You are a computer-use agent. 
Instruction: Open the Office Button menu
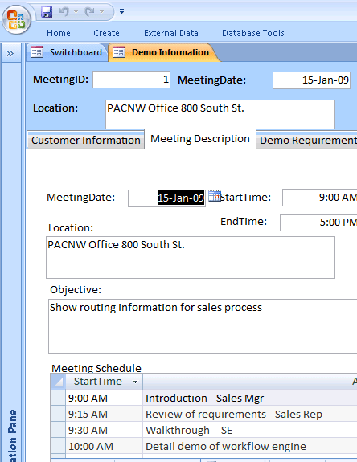tap(16, 19)
